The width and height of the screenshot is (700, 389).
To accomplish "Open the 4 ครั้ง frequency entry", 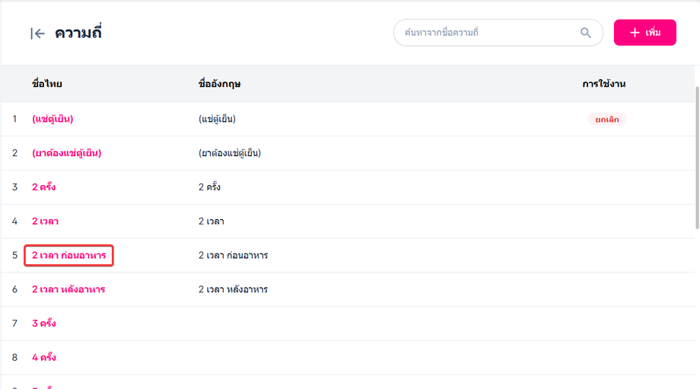I will pos(43,358).
